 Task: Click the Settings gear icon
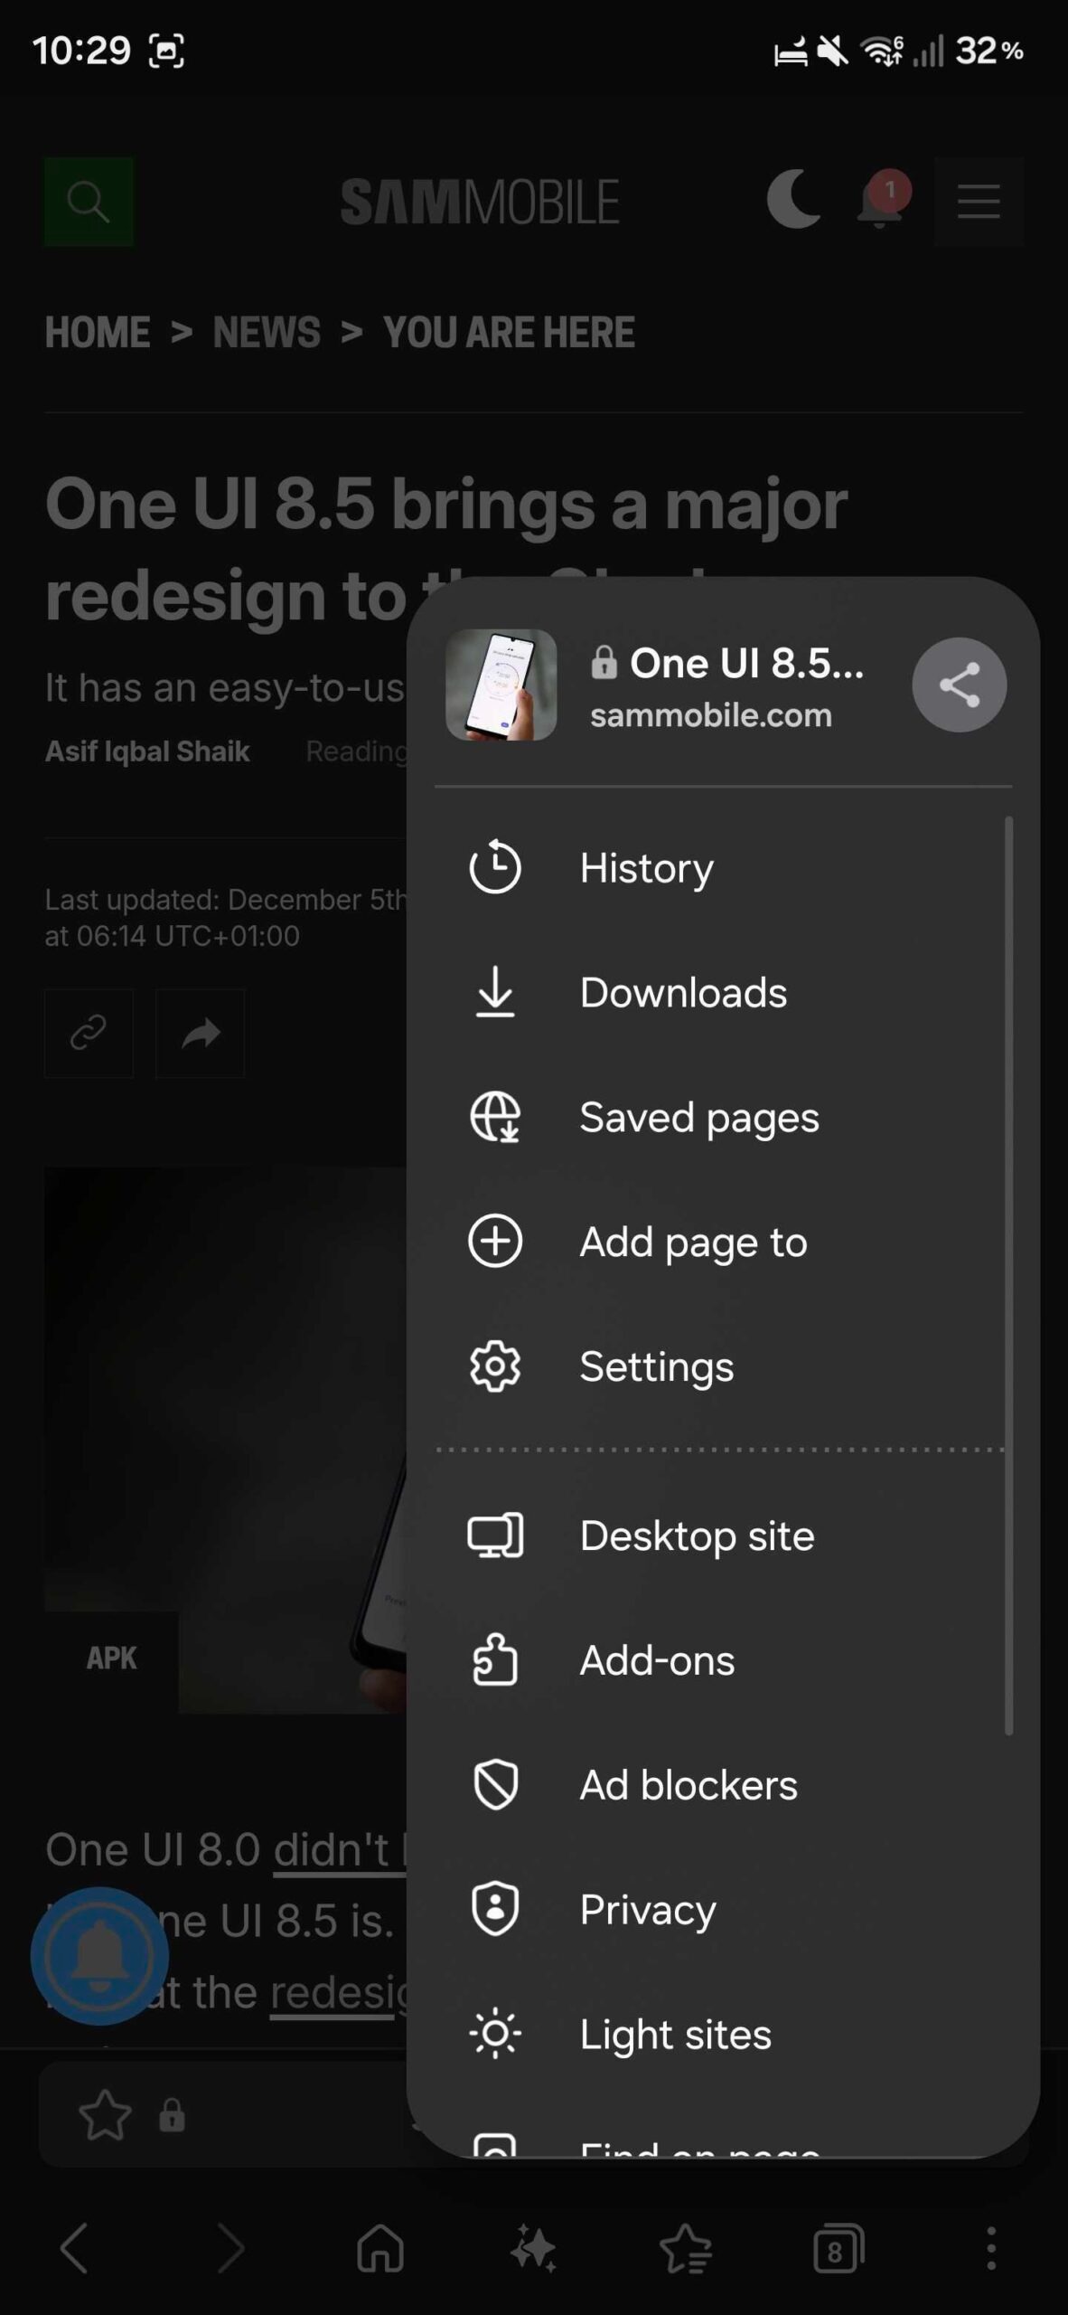point(495,1366)
